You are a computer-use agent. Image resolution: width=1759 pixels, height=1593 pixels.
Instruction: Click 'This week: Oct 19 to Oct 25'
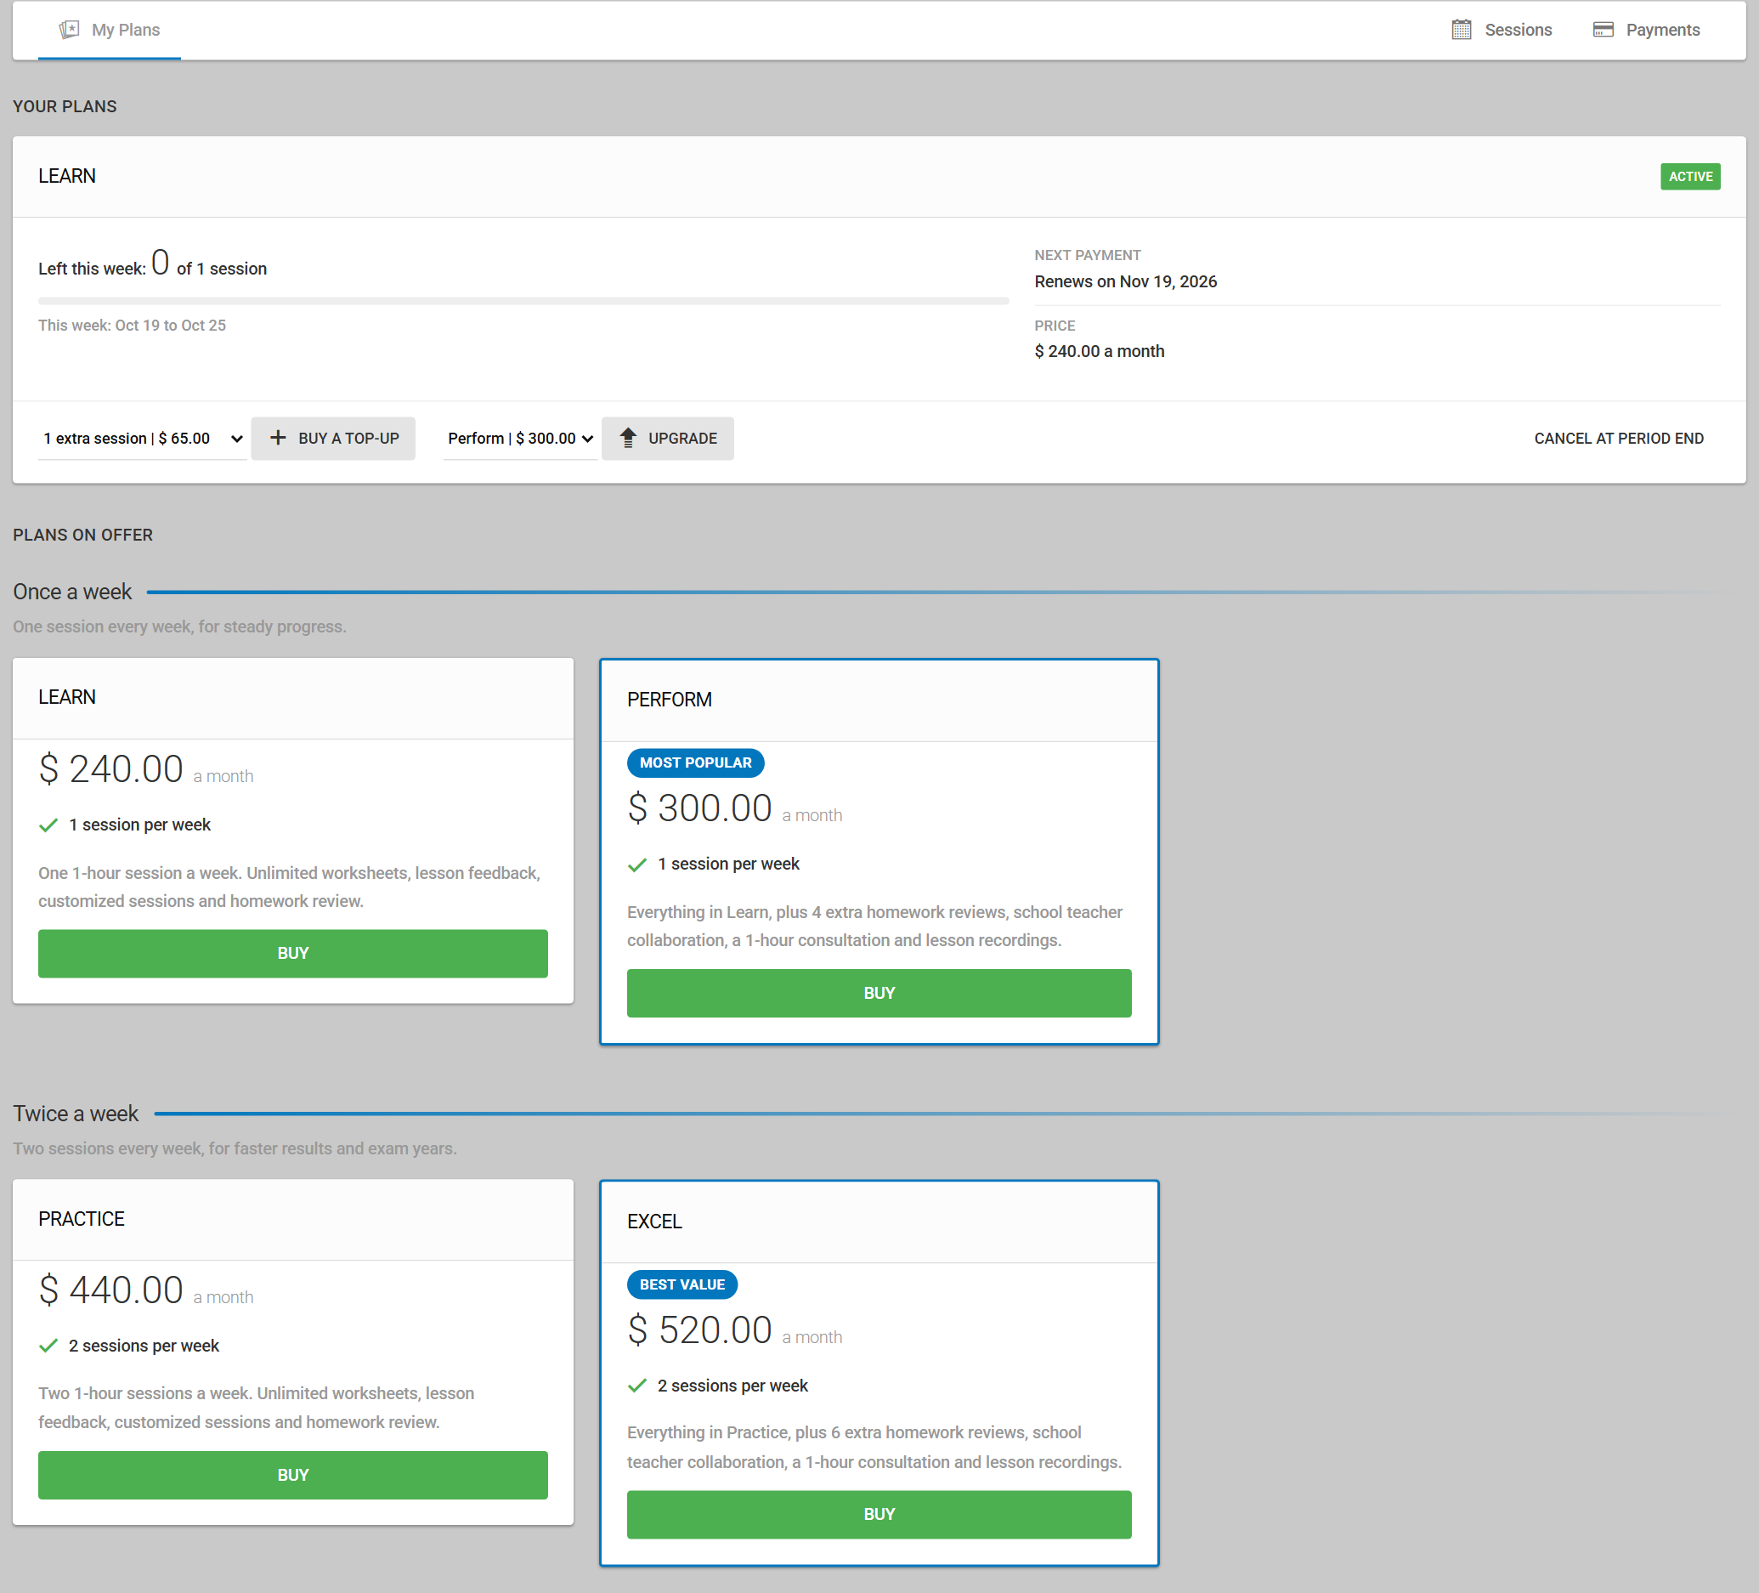click(132, 325)
